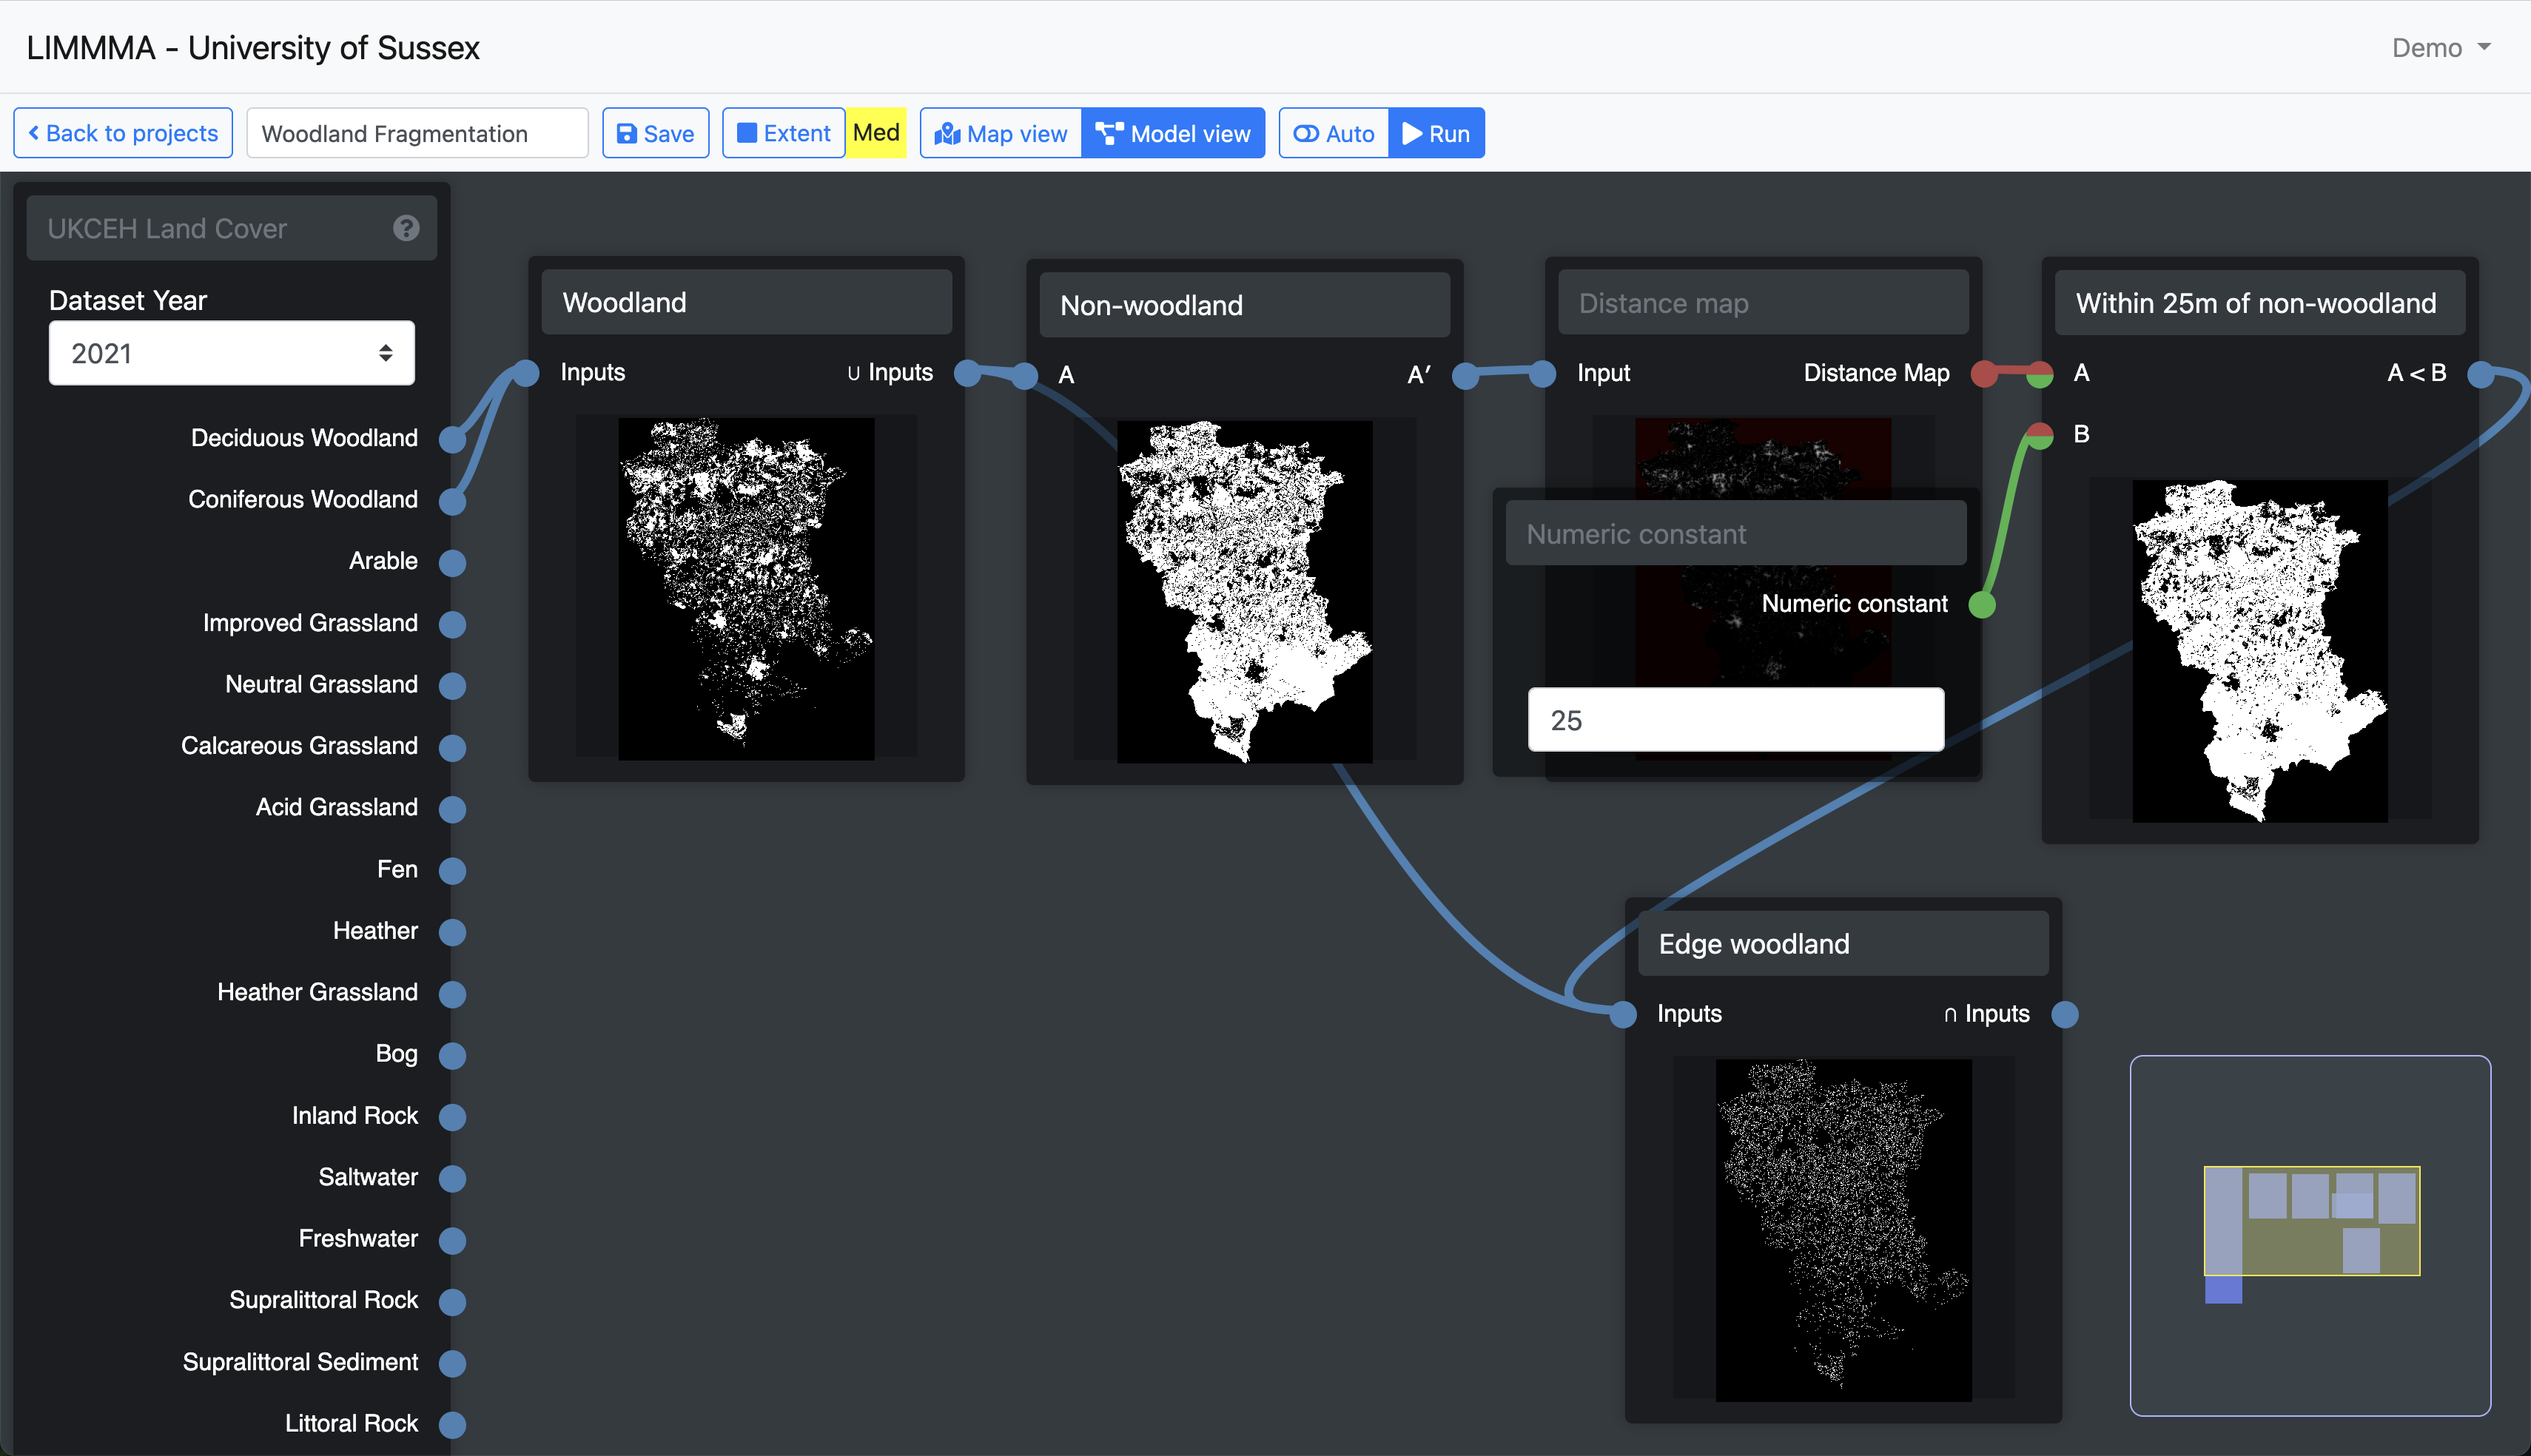Toggle the Med resolution indicator
The height and width of the screenshot is (1456, 2531).
coord(876,133)
